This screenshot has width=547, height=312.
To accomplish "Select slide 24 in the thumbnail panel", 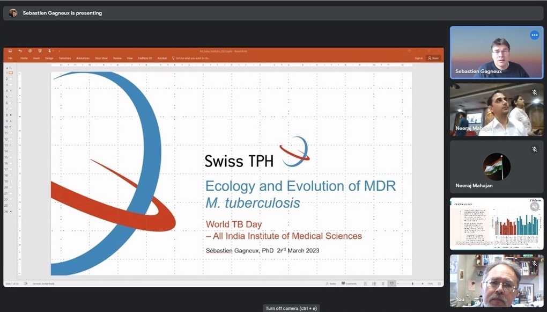I will pos(11,212).
